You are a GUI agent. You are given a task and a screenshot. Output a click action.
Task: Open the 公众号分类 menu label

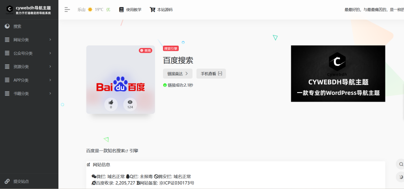(x=23, y=54)
